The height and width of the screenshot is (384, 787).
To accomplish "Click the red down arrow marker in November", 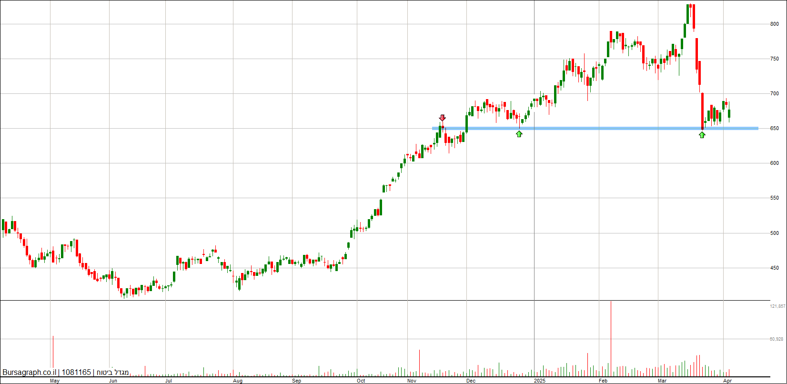I will pos(442,118).
